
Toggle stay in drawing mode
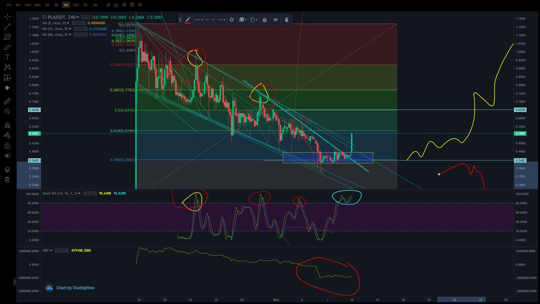(7, 135)
